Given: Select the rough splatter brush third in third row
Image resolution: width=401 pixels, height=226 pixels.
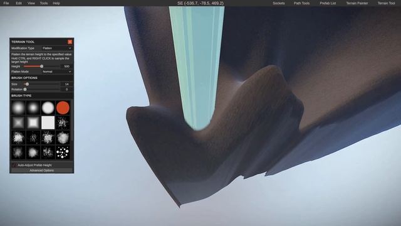Looking at the screenshot, I should coord(48,137).
